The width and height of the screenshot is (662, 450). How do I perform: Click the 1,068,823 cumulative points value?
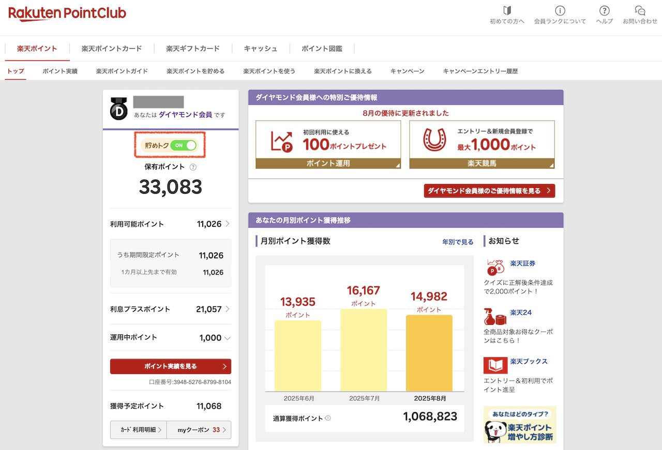tap(430, 416)
